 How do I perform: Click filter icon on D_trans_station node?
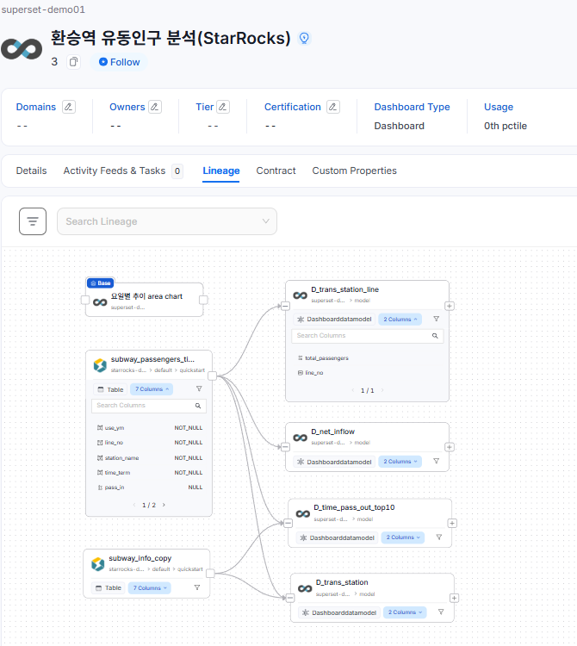[441, 612]
